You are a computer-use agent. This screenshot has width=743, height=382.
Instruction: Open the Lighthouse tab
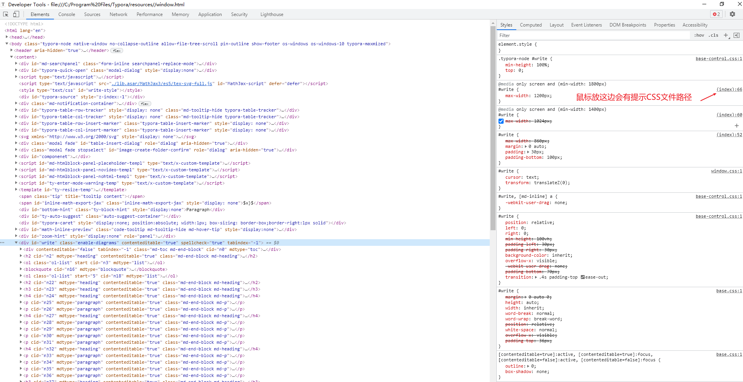click(x=272, y=14)
